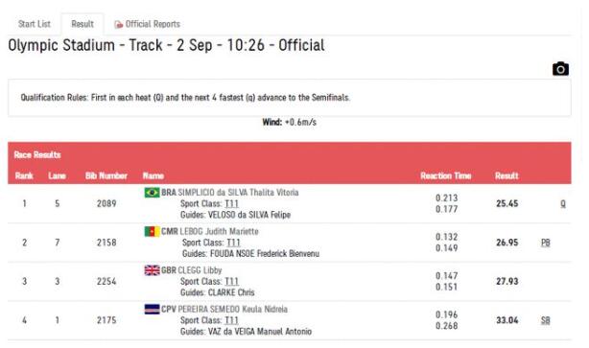Click the Brazil flag icon
Image resolution: width=589 pixels, height=348 pixels.
pos(153,192)
